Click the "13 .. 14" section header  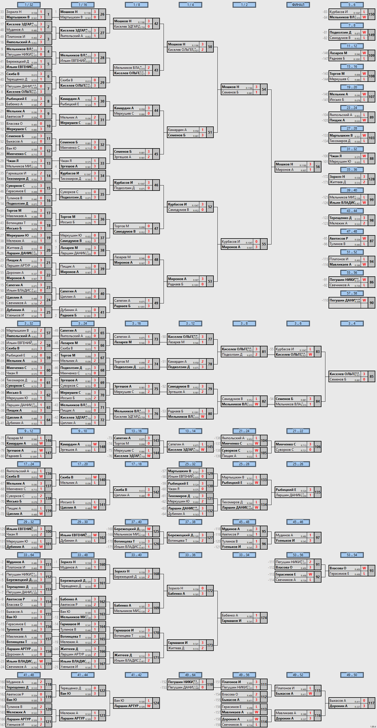click(x=191, y=431)
